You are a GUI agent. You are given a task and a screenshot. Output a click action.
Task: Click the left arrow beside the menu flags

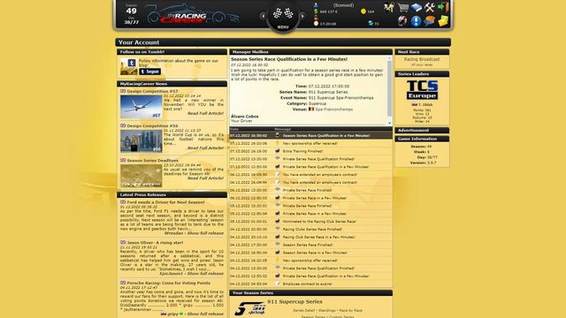point(263,16)
